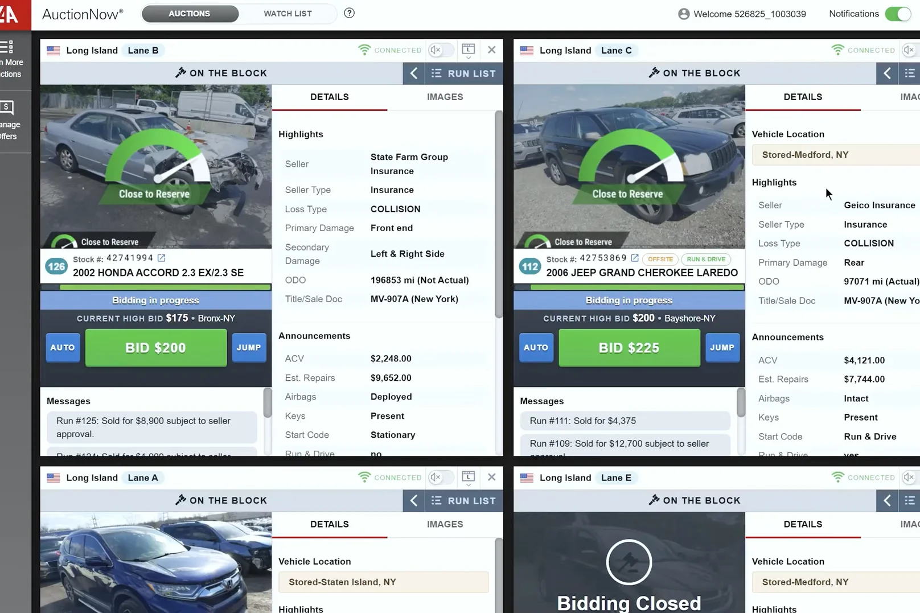Open the RUN LIST in Lane B
The height and width of the screenshot is (613, 920).
[464, 73]
